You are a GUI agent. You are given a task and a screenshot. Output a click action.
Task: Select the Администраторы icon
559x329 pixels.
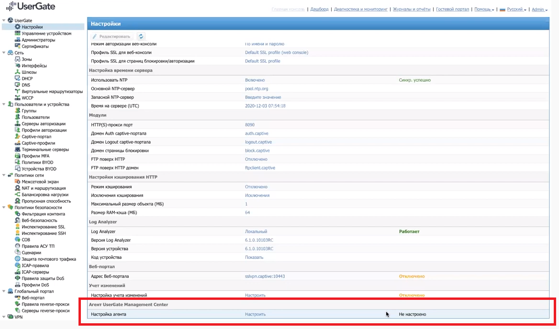point(17,40)
